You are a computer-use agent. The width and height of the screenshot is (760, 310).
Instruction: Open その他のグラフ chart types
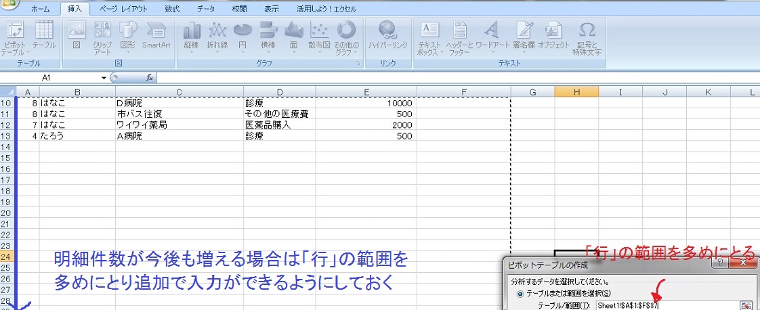click(x=346, y=39)
